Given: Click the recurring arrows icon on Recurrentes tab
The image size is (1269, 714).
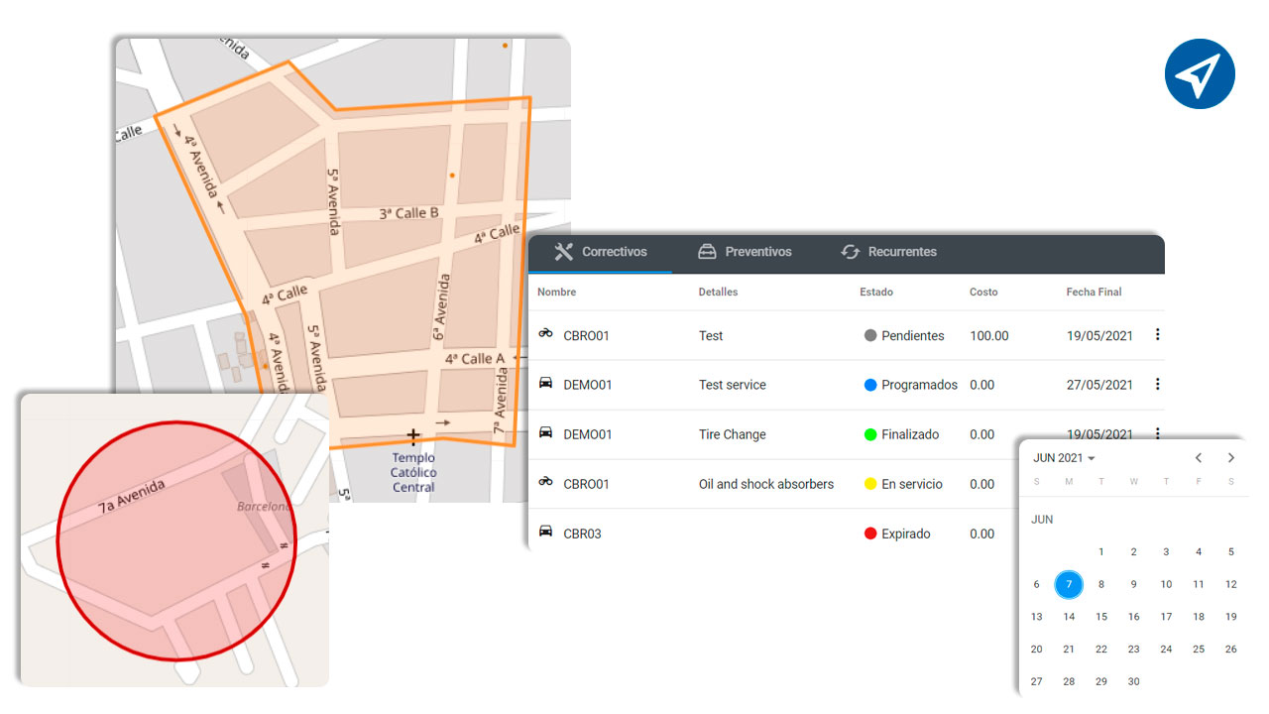Looking at the screenshot, I should point(851,251).
